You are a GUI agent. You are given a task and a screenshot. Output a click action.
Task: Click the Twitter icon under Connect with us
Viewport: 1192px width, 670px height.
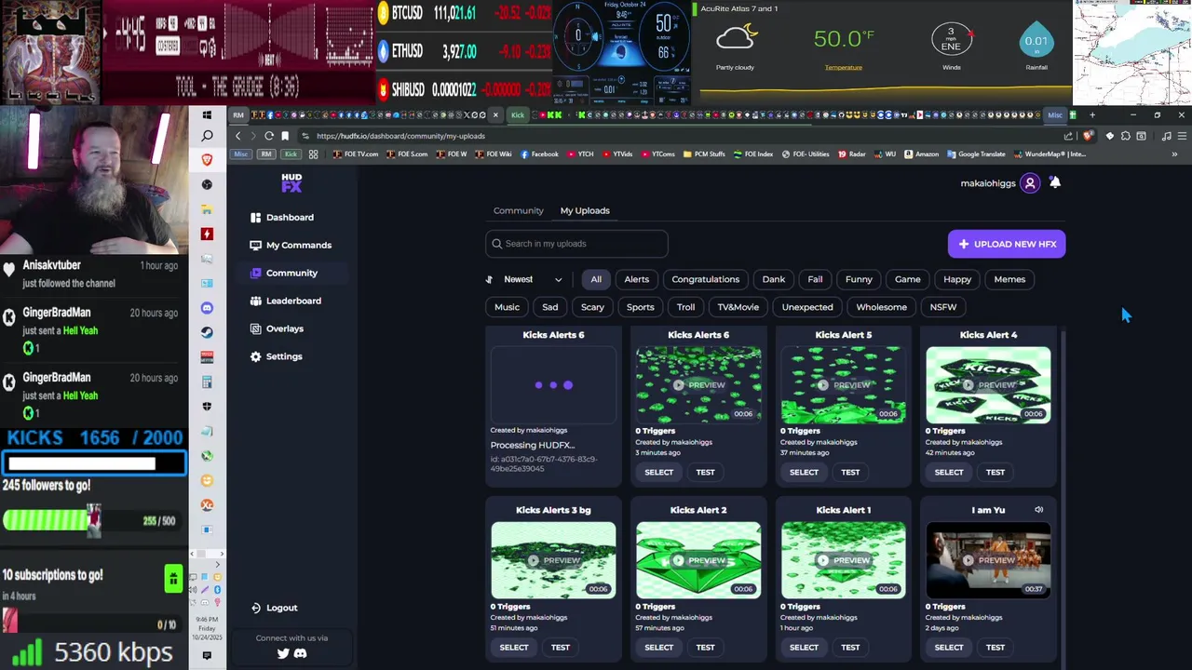(x=283, y=653)
